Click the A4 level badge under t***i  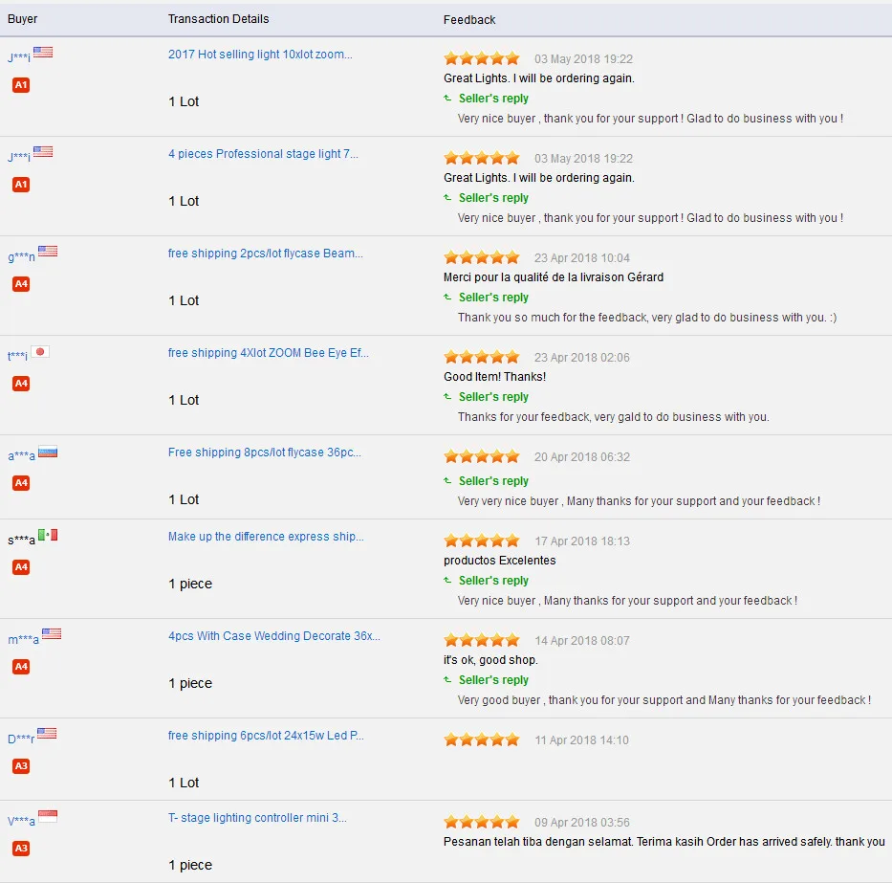click(21, 384)
